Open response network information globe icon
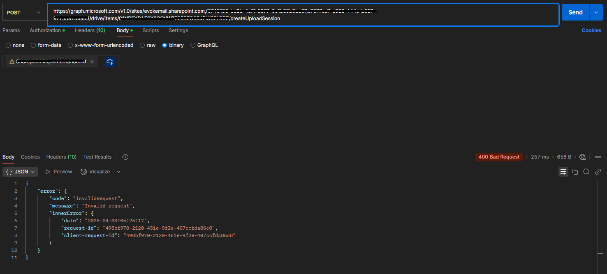This screenshot has height=274, width=607. click(x=582, y=157)
